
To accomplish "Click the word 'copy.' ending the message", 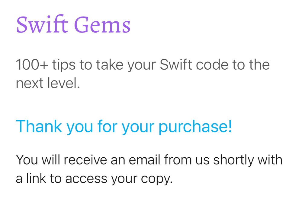I will (156, 179).
